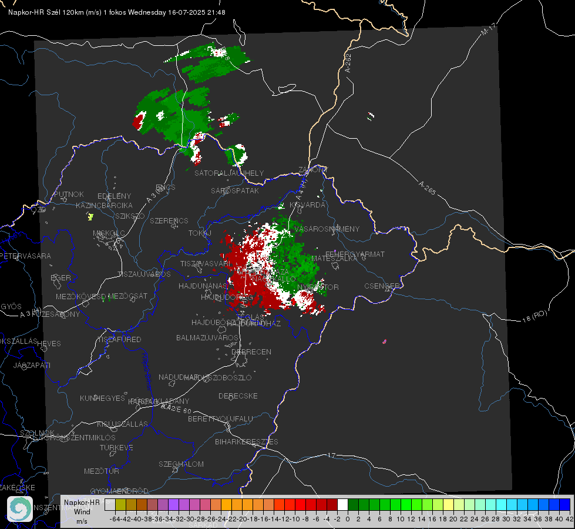Pick the olive swatch labeled -64 in the legend

point(120,504)
